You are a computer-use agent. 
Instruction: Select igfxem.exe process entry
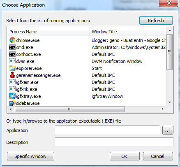(27, 82)
